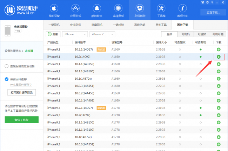This screenshot has height=151, width=228.
Task: Select 2.27GB size in iPhone9,1 10.0.1(14A403) row
Action: (161, 100)
